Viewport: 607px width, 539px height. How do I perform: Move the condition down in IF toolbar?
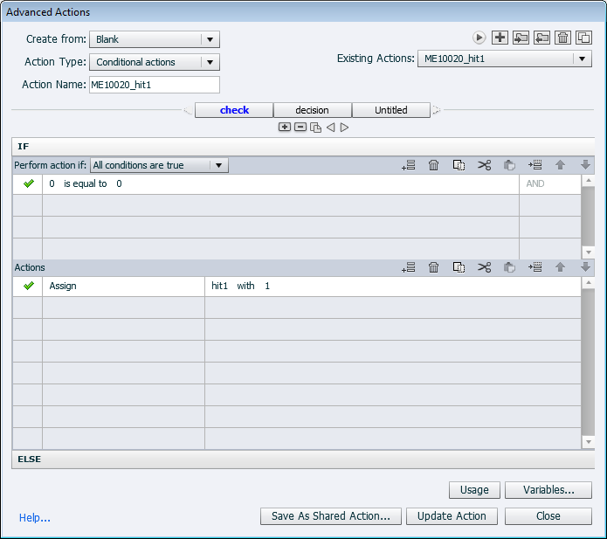tap(585, 165)
